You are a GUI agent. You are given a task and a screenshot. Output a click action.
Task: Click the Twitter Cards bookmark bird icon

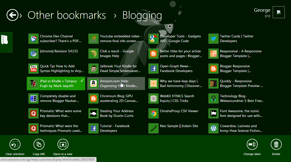click(213, 39)
